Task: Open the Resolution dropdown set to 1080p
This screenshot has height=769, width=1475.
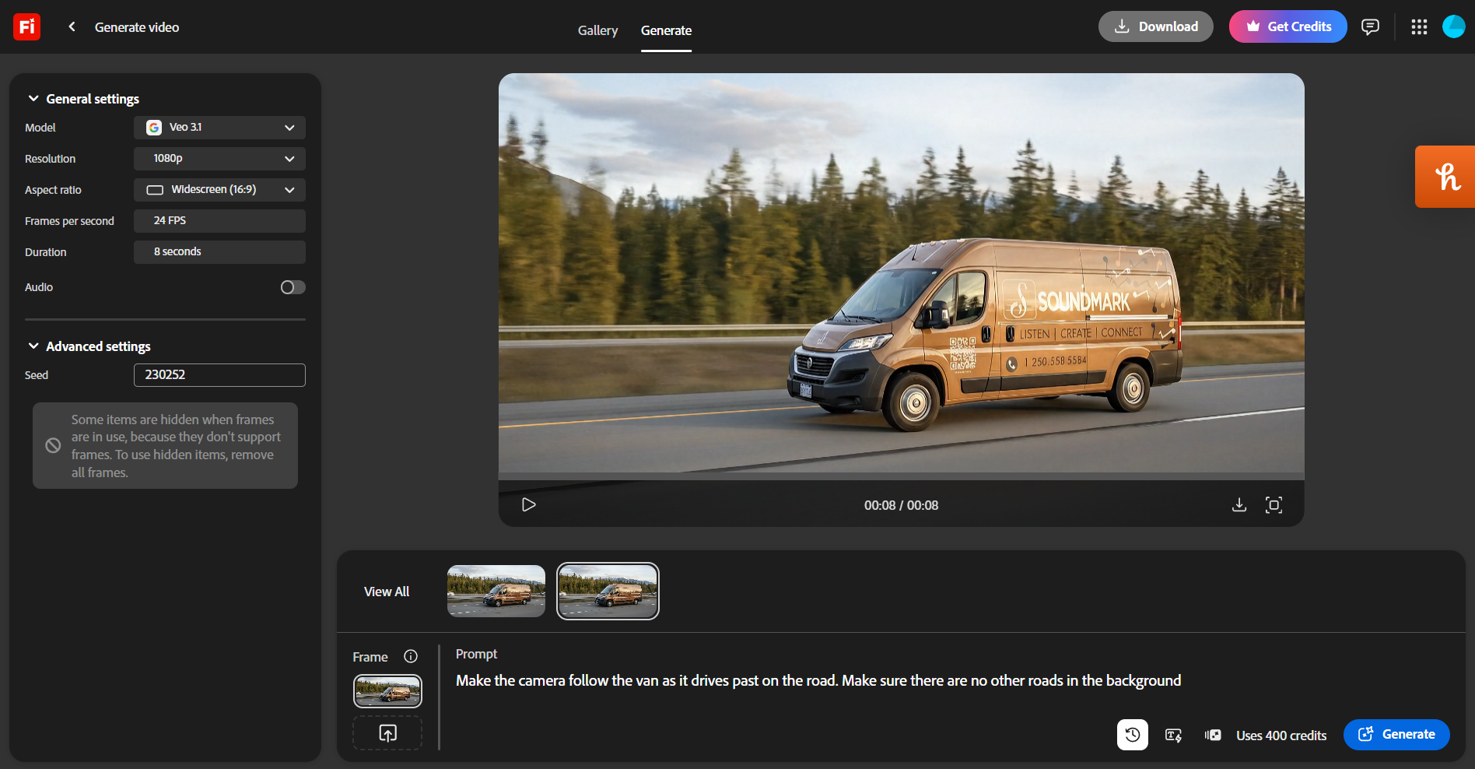Action: (219, 159)
